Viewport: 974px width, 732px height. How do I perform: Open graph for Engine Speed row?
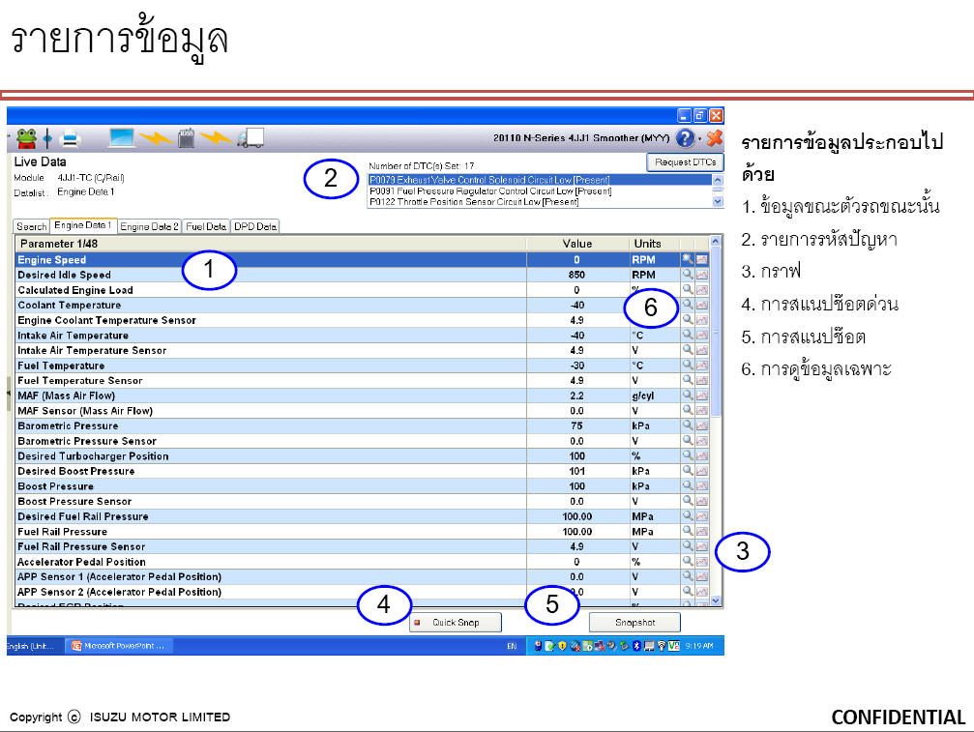tap(702, 259)
